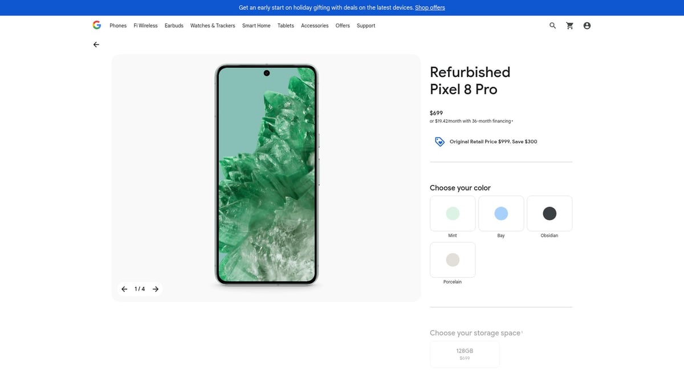Select the Mint color swatch

click(452, 213)
